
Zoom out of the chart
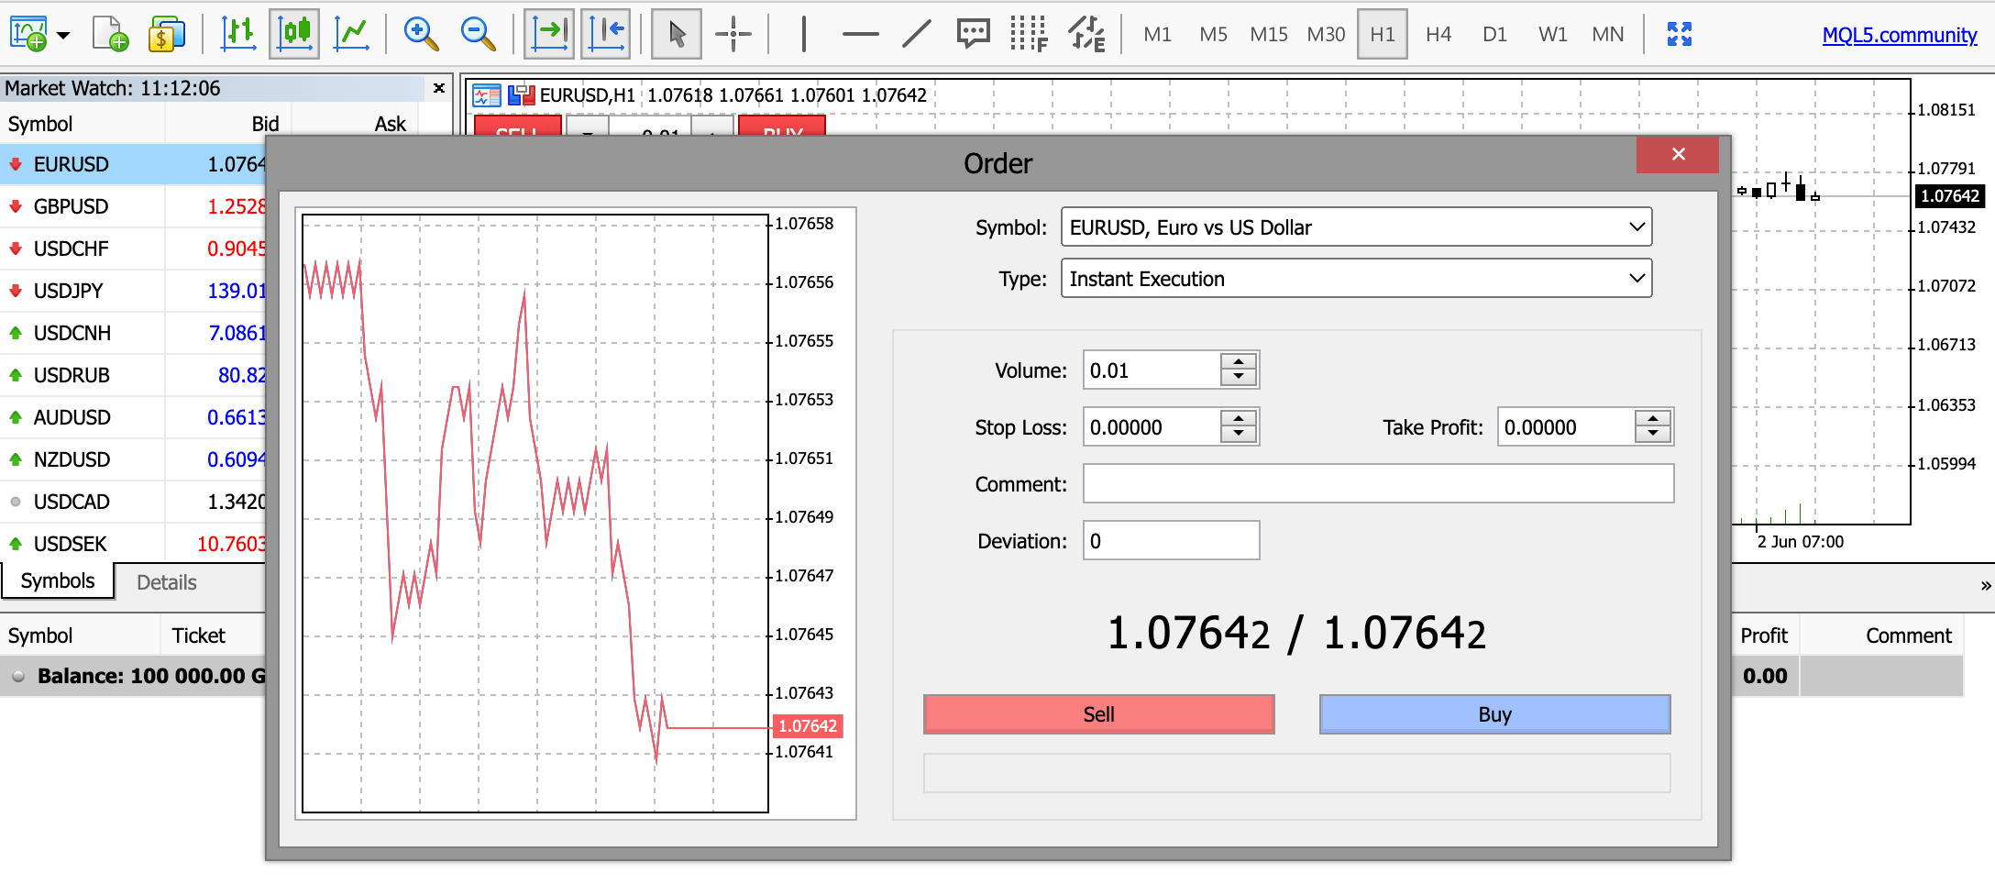[x=478, y=34]
